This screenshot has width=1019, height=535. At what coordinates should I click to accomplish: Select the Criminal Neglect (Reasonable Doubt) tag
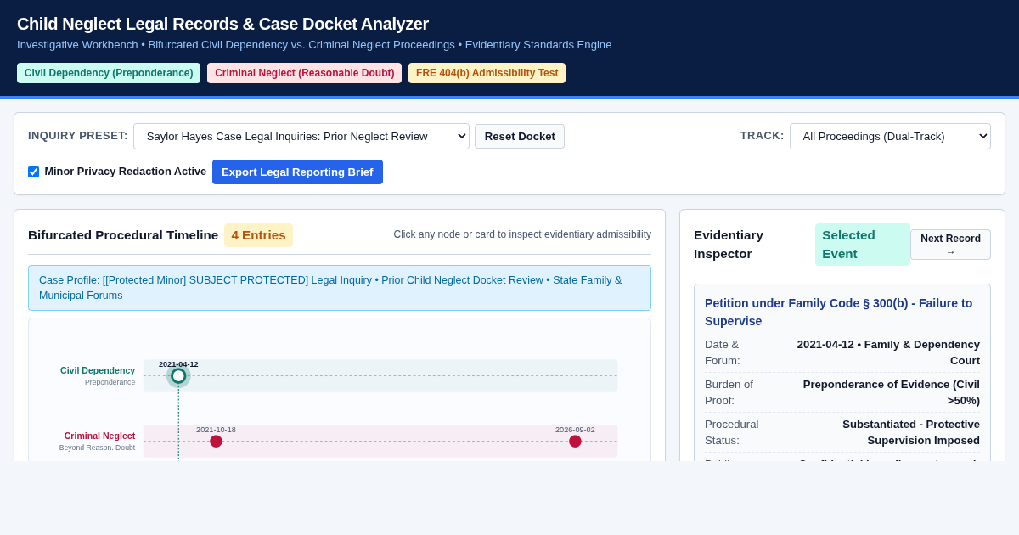pyautogui.click(x=304, y=73)
